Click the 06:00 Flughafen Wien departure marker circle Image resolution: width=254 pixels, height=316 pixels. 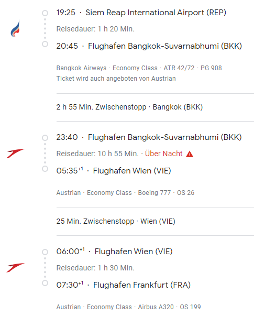pos(45,252)
